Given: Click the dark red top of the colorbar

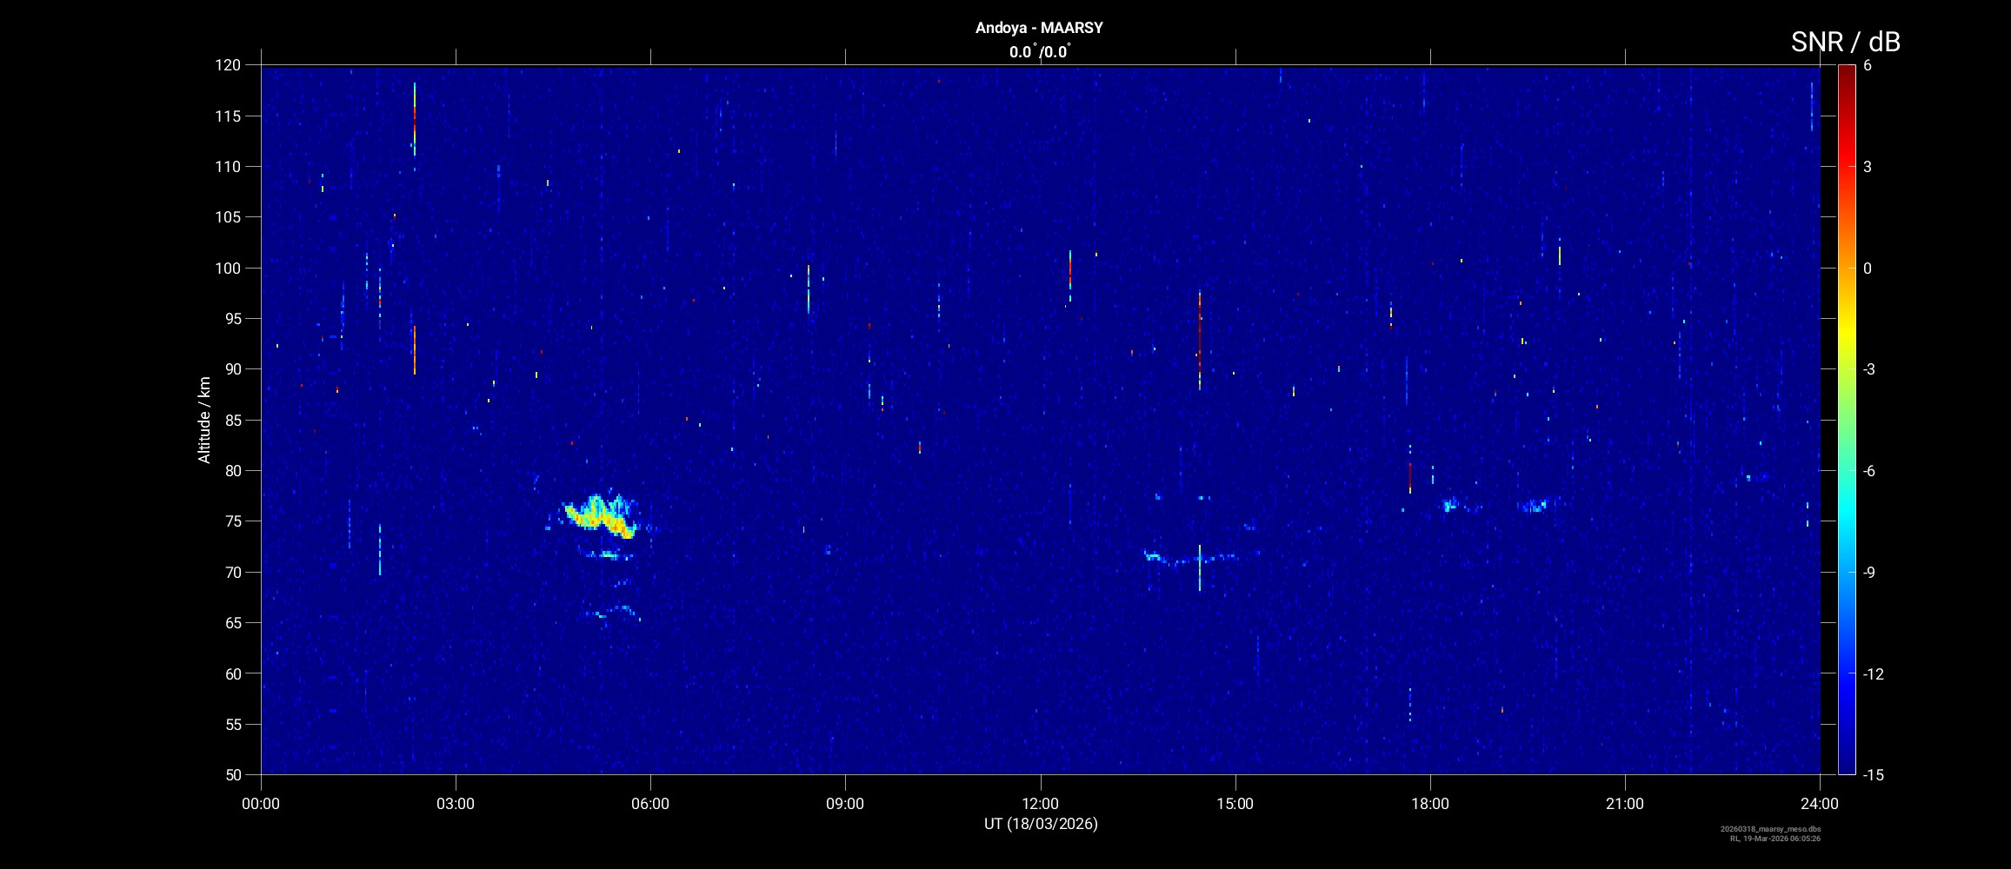Looking at the screenshot, I should click(1846, 74).
